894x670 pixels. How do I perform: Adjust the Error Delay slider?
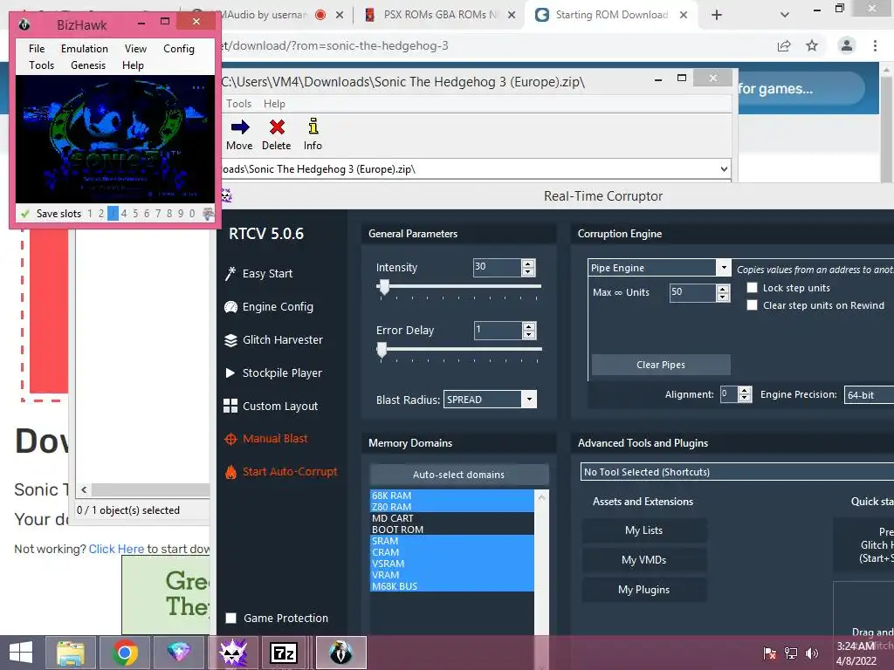382,350
